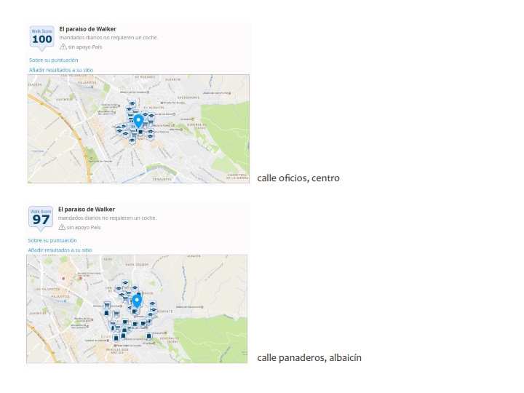This screenshot has height=393, width=524.
Task: Click the shopping bag marker beside Generalife label
Action: pyautogui.click(x=148, y=336)
